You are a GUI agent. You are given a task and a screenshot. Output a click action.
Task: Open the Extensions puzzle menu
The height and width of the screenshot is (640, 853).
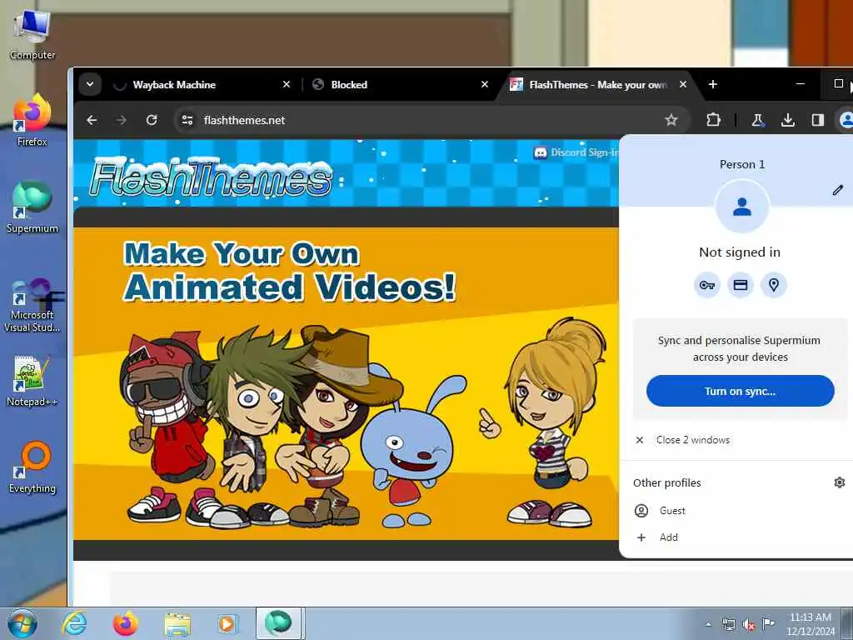pyautogui.click(x=713, y=120)
